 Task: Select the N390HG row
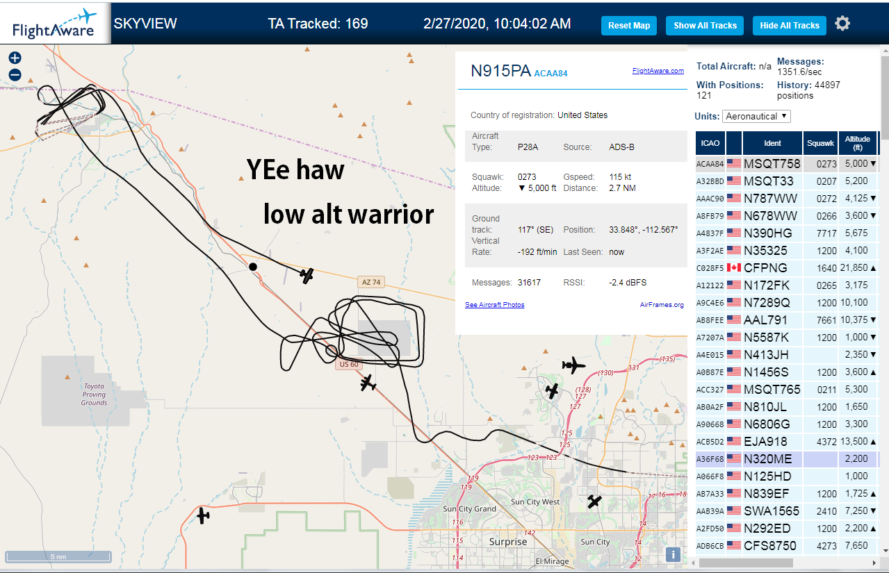[786, 233]
